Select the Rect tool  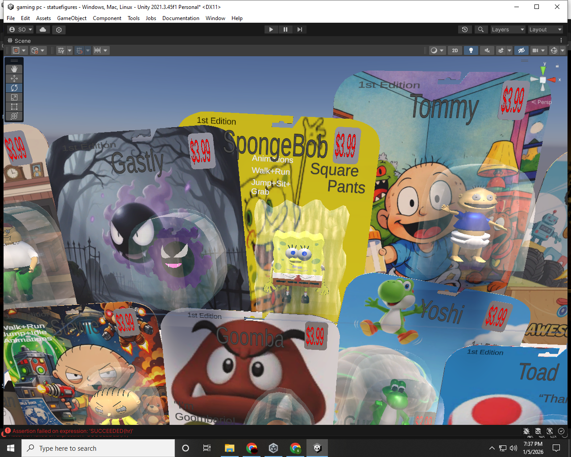[14, 107]
